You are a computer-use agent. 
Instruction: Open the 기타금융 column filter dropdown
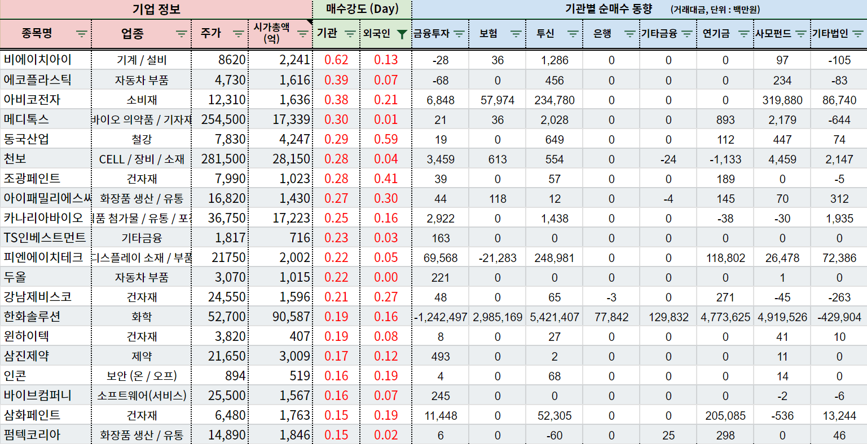687,34
